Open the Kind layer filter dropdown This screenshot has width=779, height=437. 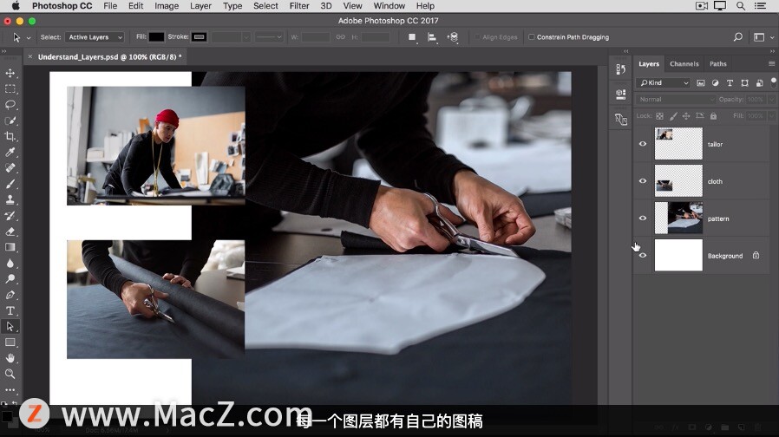pyautogui.click(x=664, y=83)
